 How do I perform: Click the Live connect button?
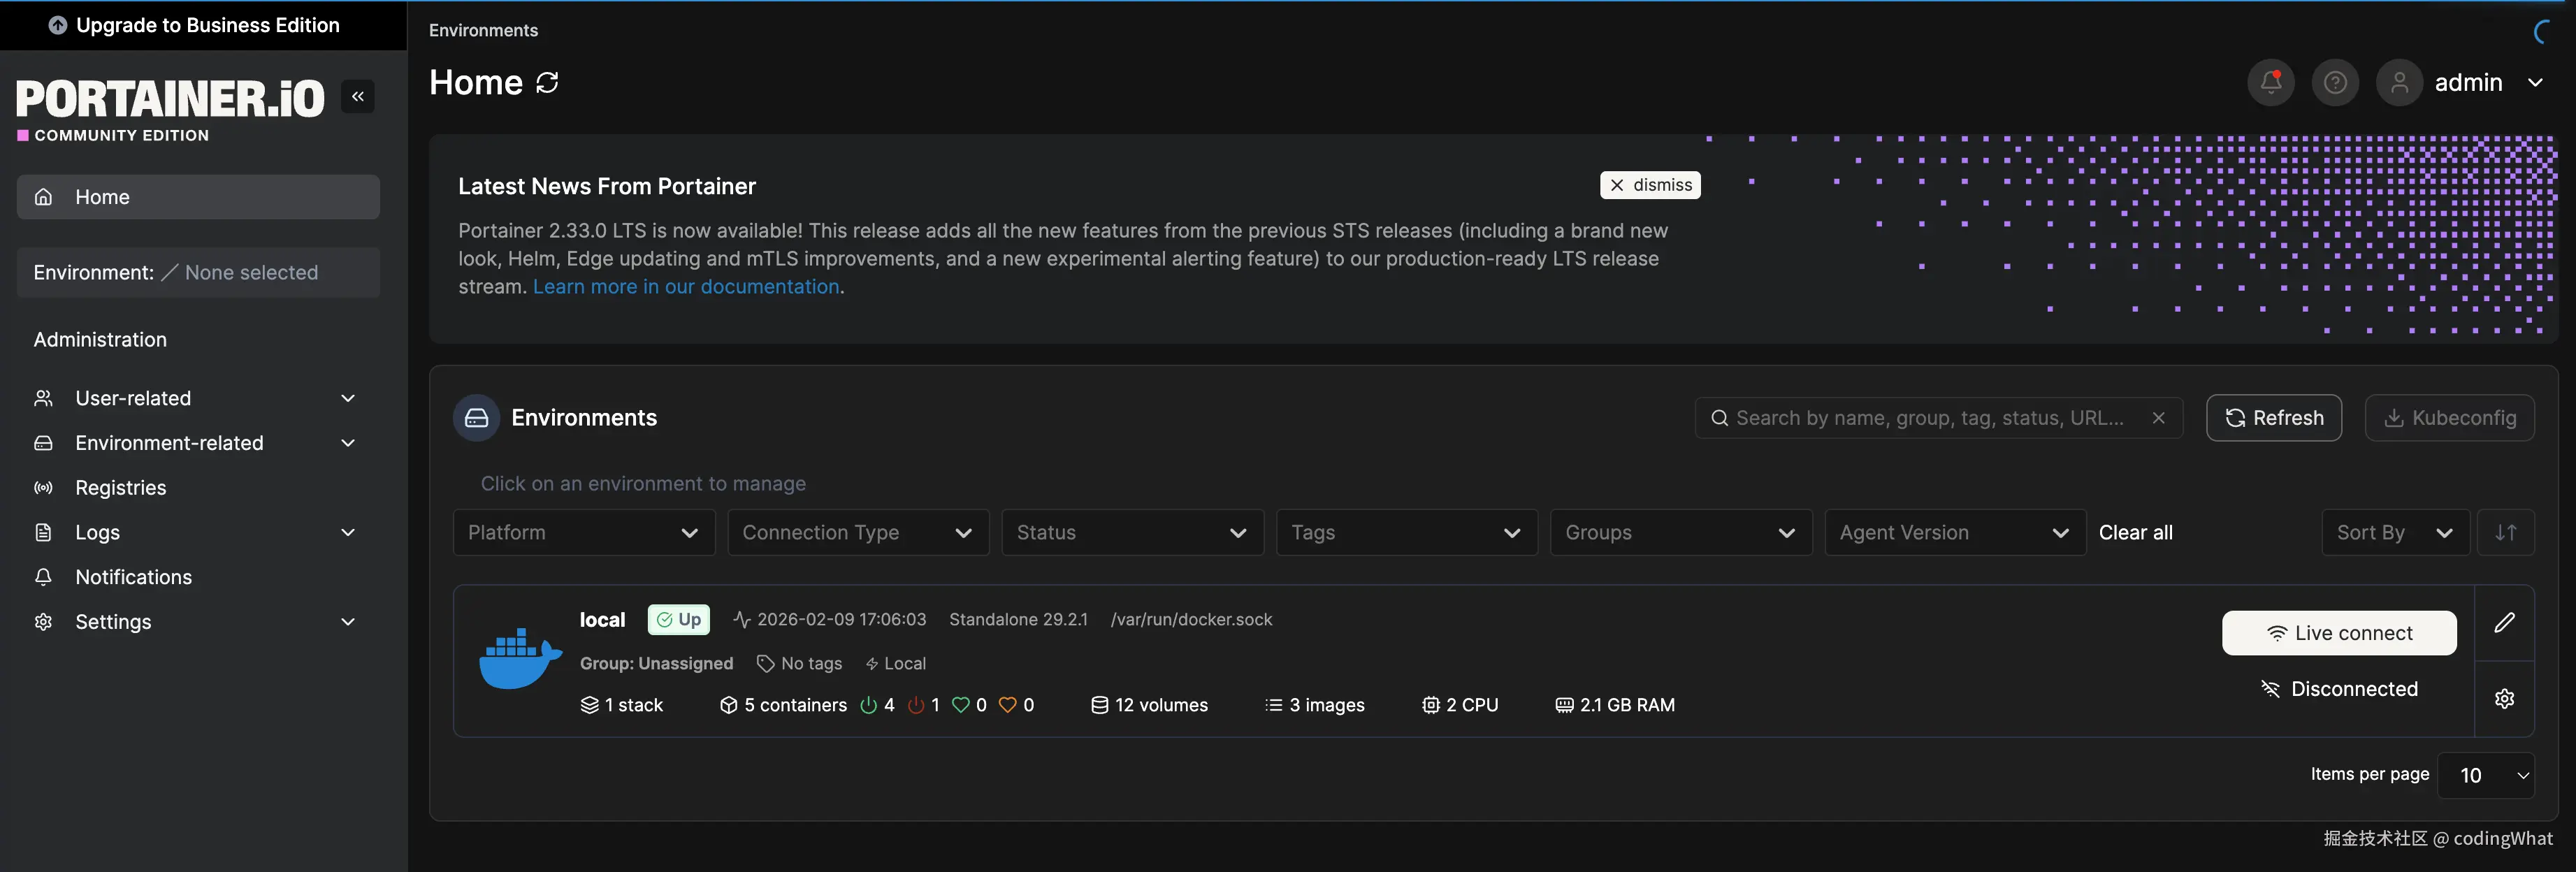tap(2338, 633)
